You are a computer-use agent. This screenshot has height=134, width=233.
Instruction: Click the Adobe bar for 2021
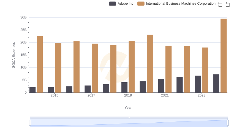tap(161, 86)
